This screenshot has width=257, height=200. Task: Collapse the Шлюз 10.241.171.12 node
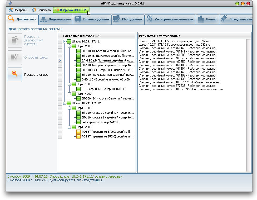click(65, 103)
